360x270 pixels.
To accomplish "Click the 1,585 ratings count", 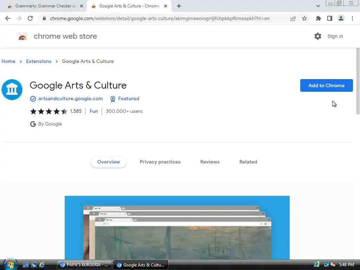I will (76, 111).
